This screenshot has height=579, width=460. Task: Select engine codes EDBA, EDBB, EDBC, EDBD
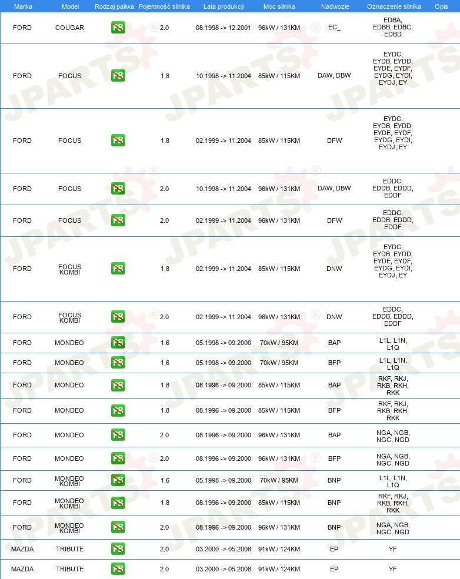click(393, 27)
